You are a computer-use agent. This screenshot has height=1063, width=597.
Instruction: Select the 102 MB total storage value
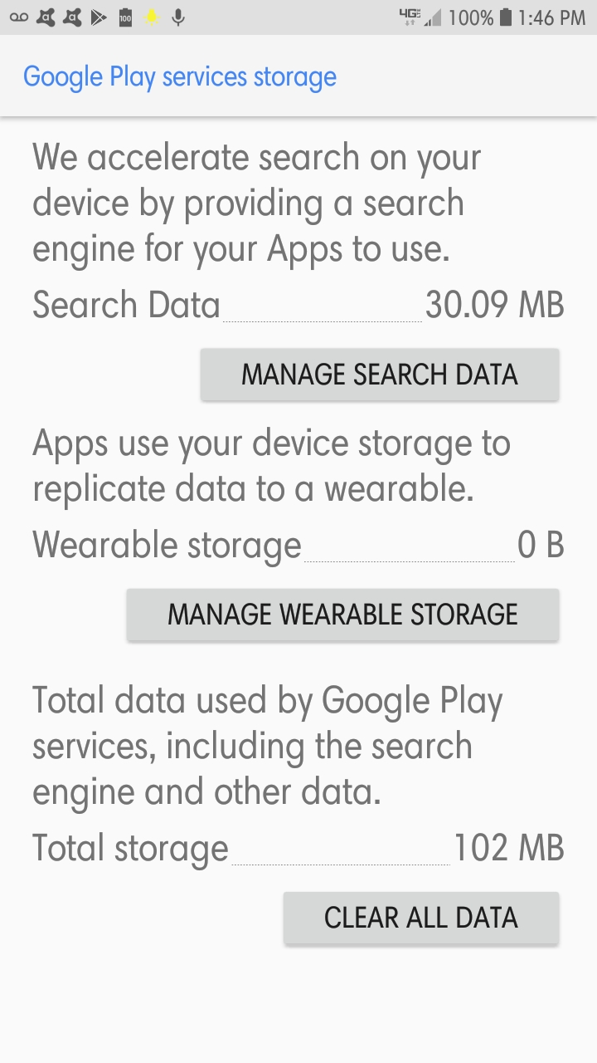point(508,848)
